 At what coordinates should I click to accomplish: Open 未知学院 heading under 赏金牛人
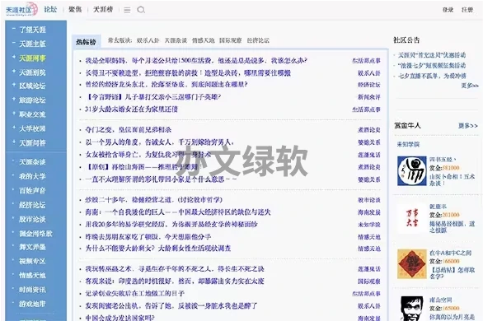pos(408,144)
